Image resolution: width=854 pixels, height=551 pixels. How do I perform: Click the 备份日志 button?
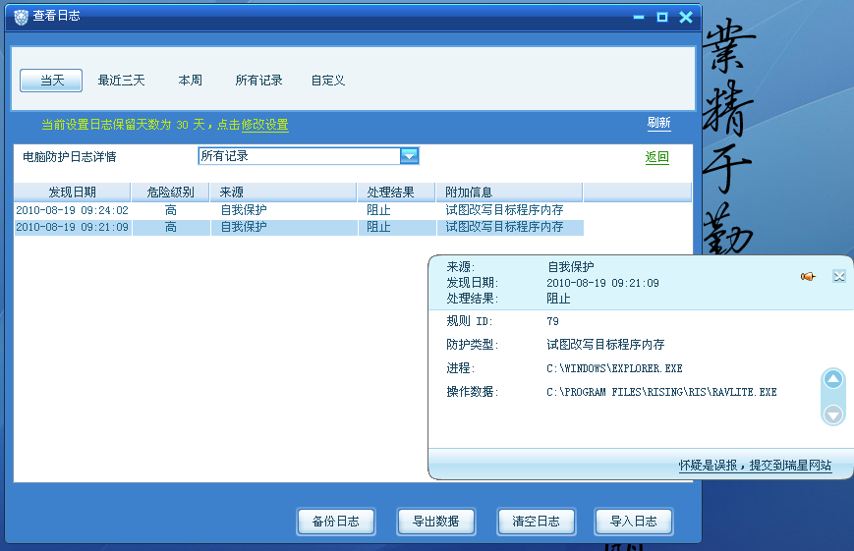click(x=335, y=522)
